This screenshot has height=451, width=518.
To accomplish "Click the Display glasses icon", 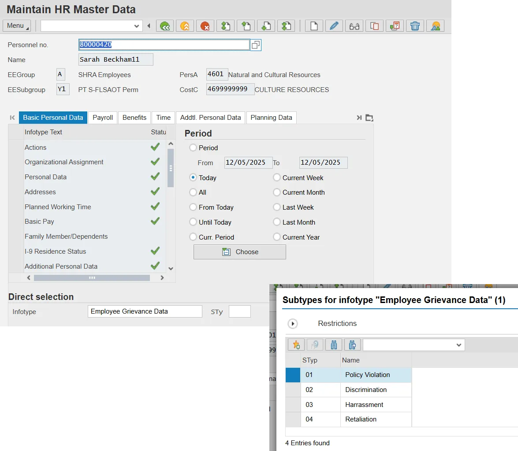I will [354, 26].
